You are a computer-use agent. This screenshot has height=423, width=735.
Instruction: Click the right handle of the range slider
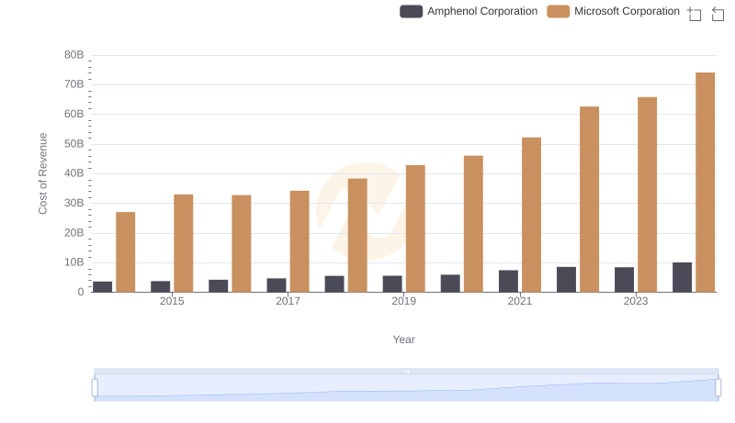coord(718,388)
